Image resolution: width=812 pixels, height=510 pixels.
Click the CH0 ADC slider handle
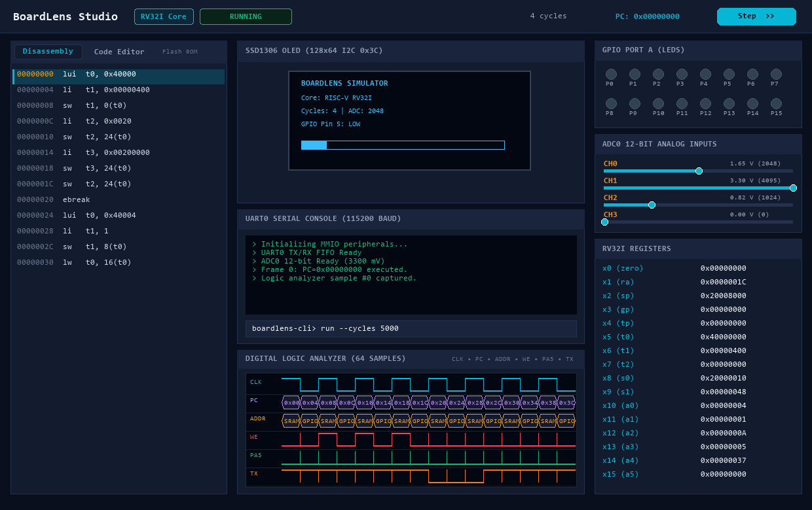(699, 171)
